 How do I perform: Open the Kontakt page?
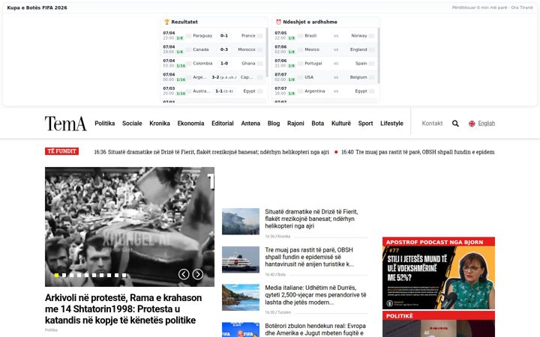(x=432, y=124)
